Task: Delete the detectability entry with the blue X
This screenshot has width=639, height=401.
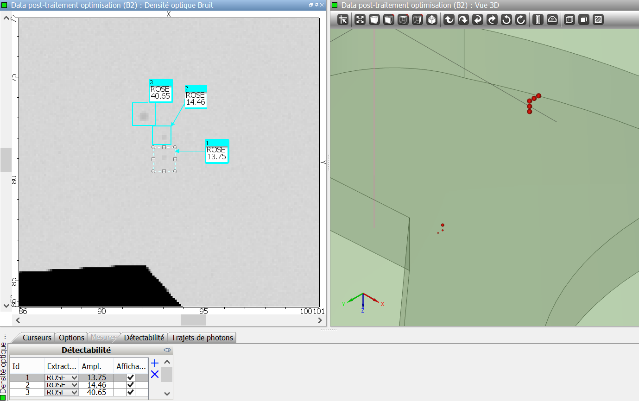Action: click(x=155, y=374)
